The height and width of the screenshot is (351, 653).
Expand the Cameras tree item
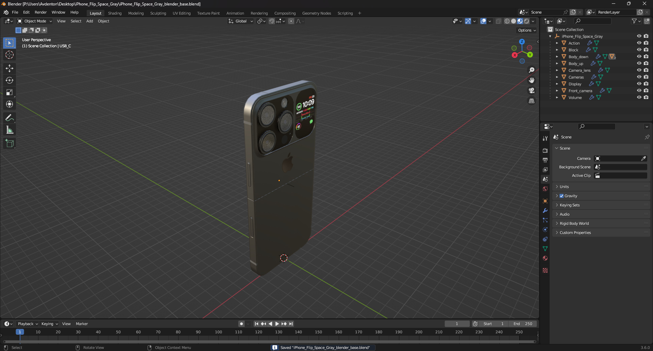557,77
